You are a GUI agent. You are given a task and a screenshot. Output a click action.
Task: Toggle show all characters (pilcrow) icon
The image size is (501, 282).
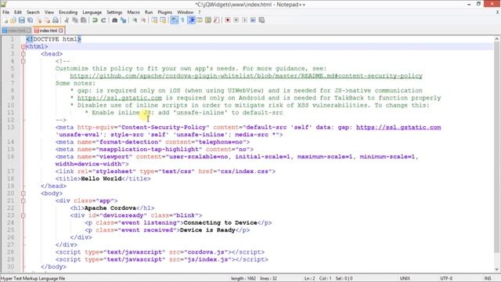(x=182, y=20)
